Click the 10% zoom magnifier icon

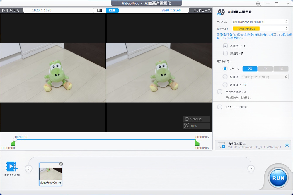coord(186,126)
